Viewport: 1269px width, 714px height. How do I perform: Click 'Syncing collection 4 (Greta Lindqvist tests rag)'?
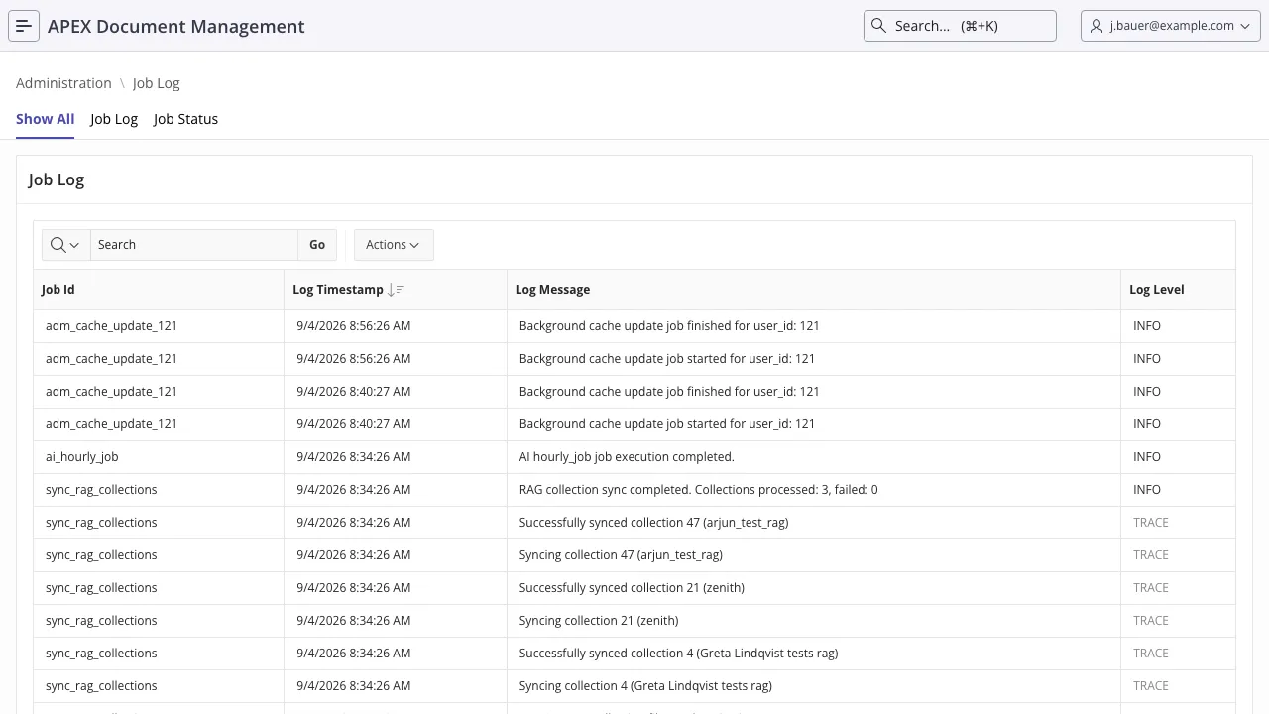(645, 686)
